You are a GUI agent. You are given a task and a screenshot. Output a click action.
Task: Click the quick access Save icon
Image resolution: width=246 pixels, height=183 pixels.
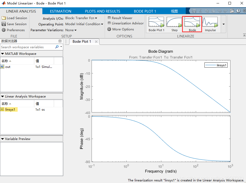pyautogui.click(x=194, y=11)
